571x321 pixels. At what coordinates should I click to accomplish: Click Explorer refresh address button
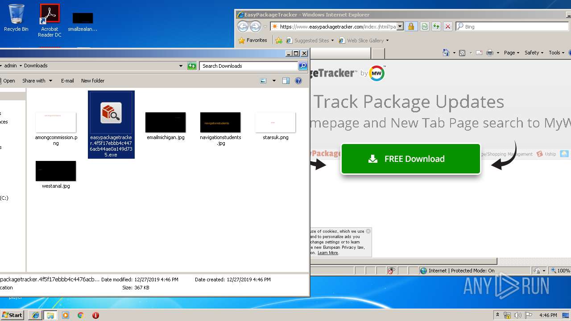click(192, 66)
